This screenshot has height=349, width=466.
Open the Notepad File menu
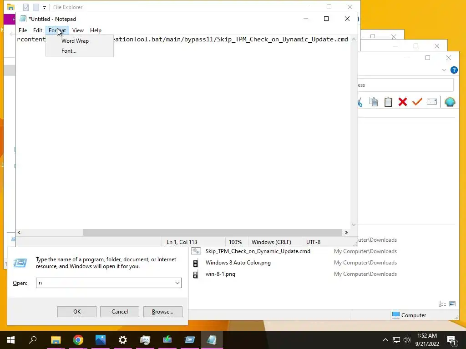click(23, 30)
